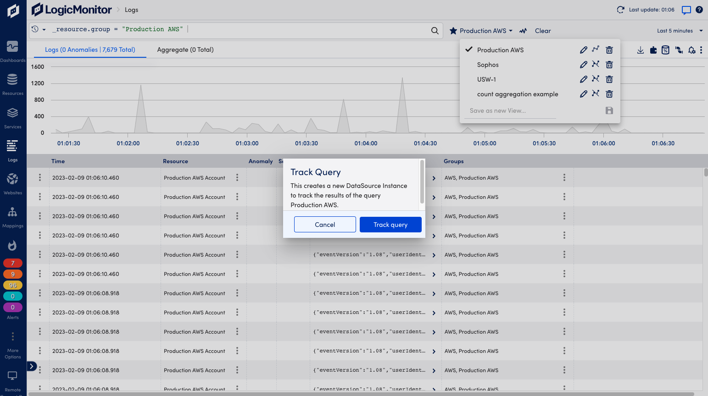The height and width of the screenshot is (396, 708).
Task: Open the alert notification settings bell icon
Action: pyautogui.click(x=692, y=50)
